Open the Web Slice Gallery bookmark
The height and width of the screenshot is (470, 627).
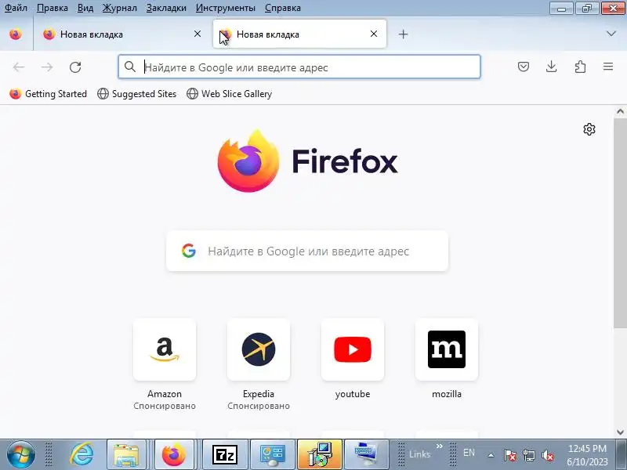[x=229, y=94]
